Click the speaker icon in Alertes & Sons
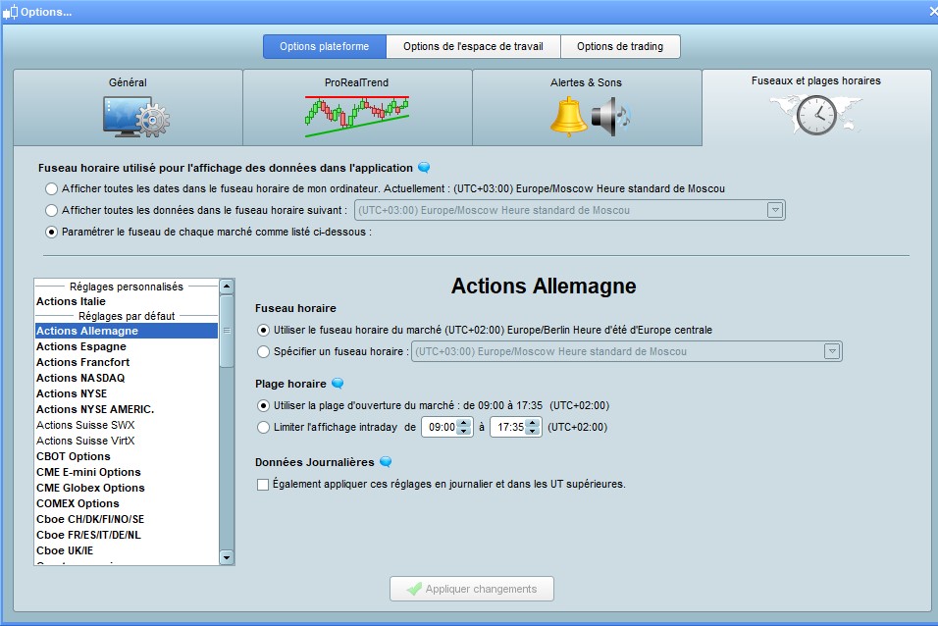The width and height of the screenshot is (938, 626). (x=610, y=117)
